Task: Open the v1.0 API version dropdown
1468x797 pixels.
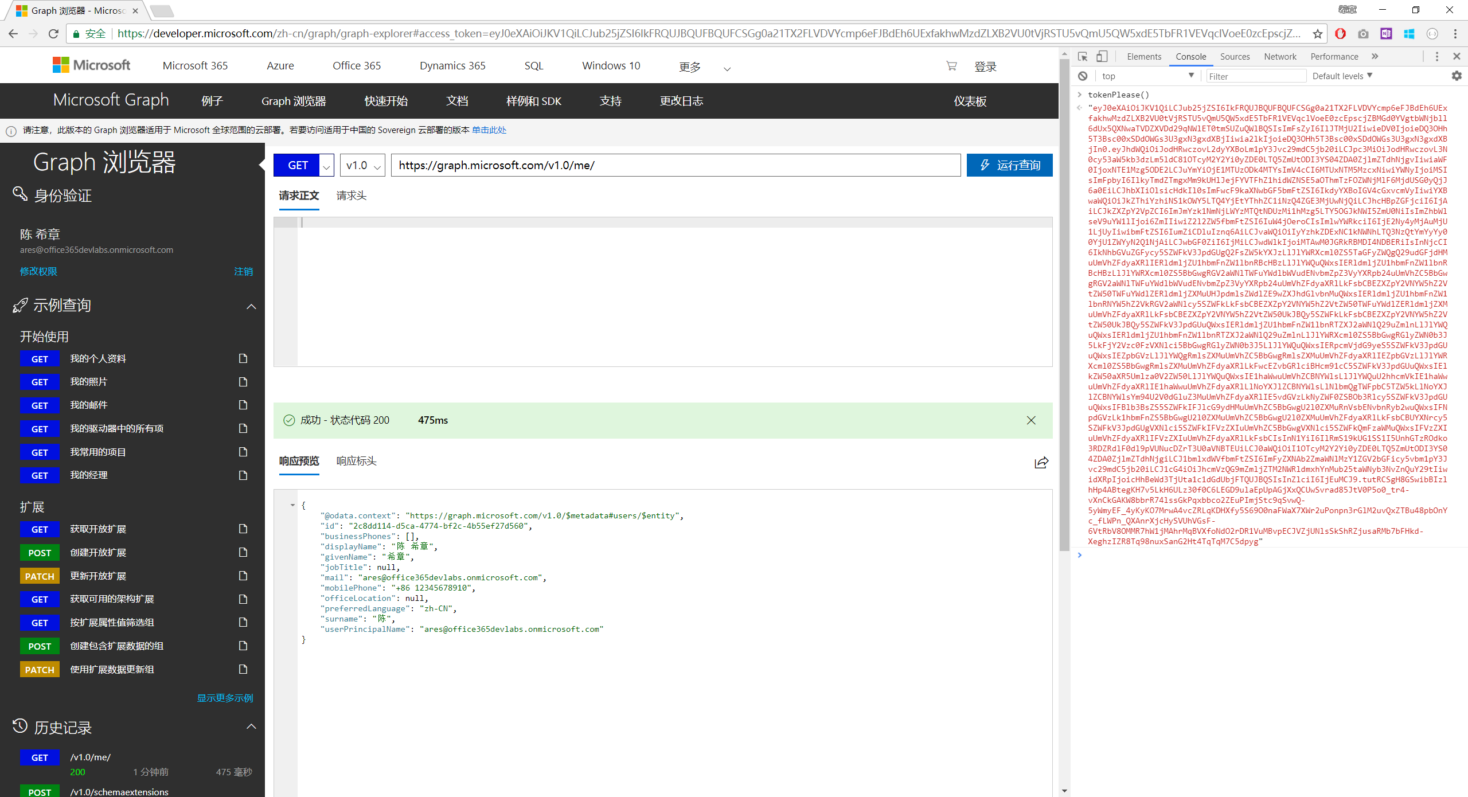Action: point(362,166)
